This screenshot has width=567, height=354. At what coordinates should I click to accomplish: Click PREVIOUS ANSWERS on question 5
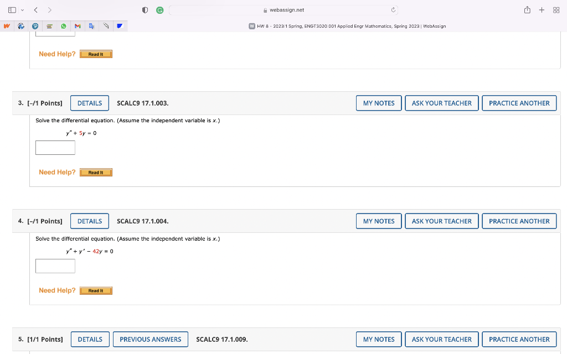[x=150, y=339]
